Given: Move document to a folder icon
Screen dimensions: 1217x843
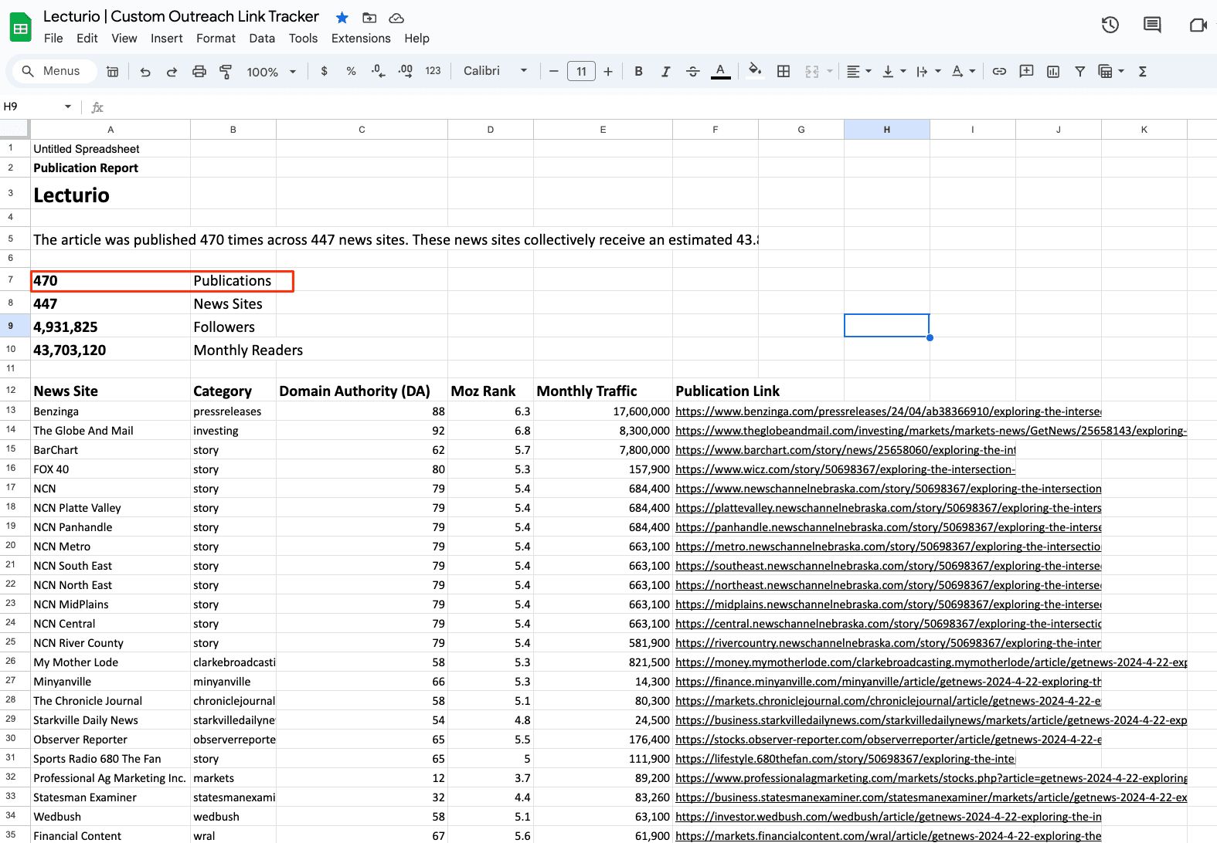Looking at the screenshot, I should [x=369, y=17].
